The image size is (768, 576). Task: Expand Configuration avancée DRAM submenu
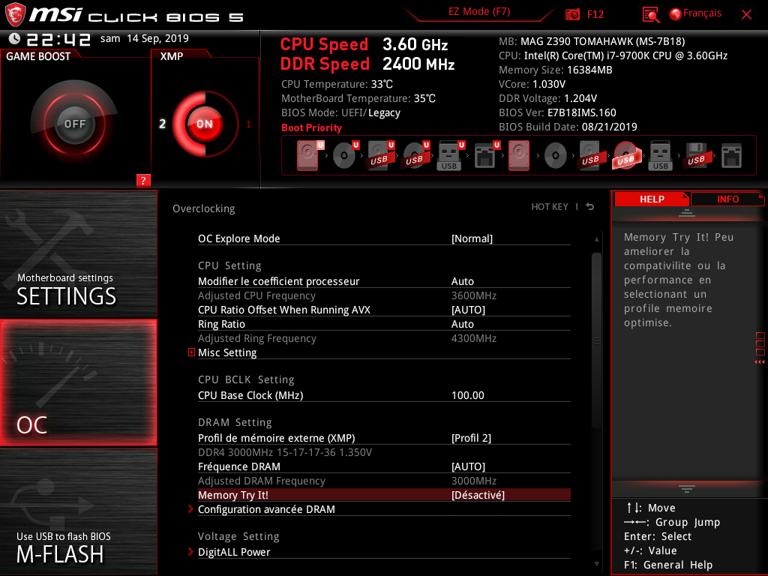(266, 509)
